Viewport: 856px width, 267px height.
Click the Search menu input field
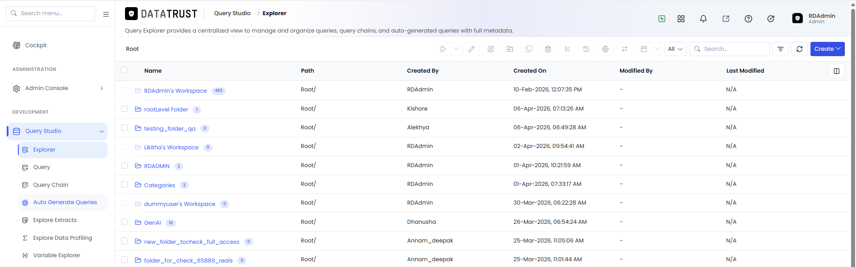coord(50,13)
